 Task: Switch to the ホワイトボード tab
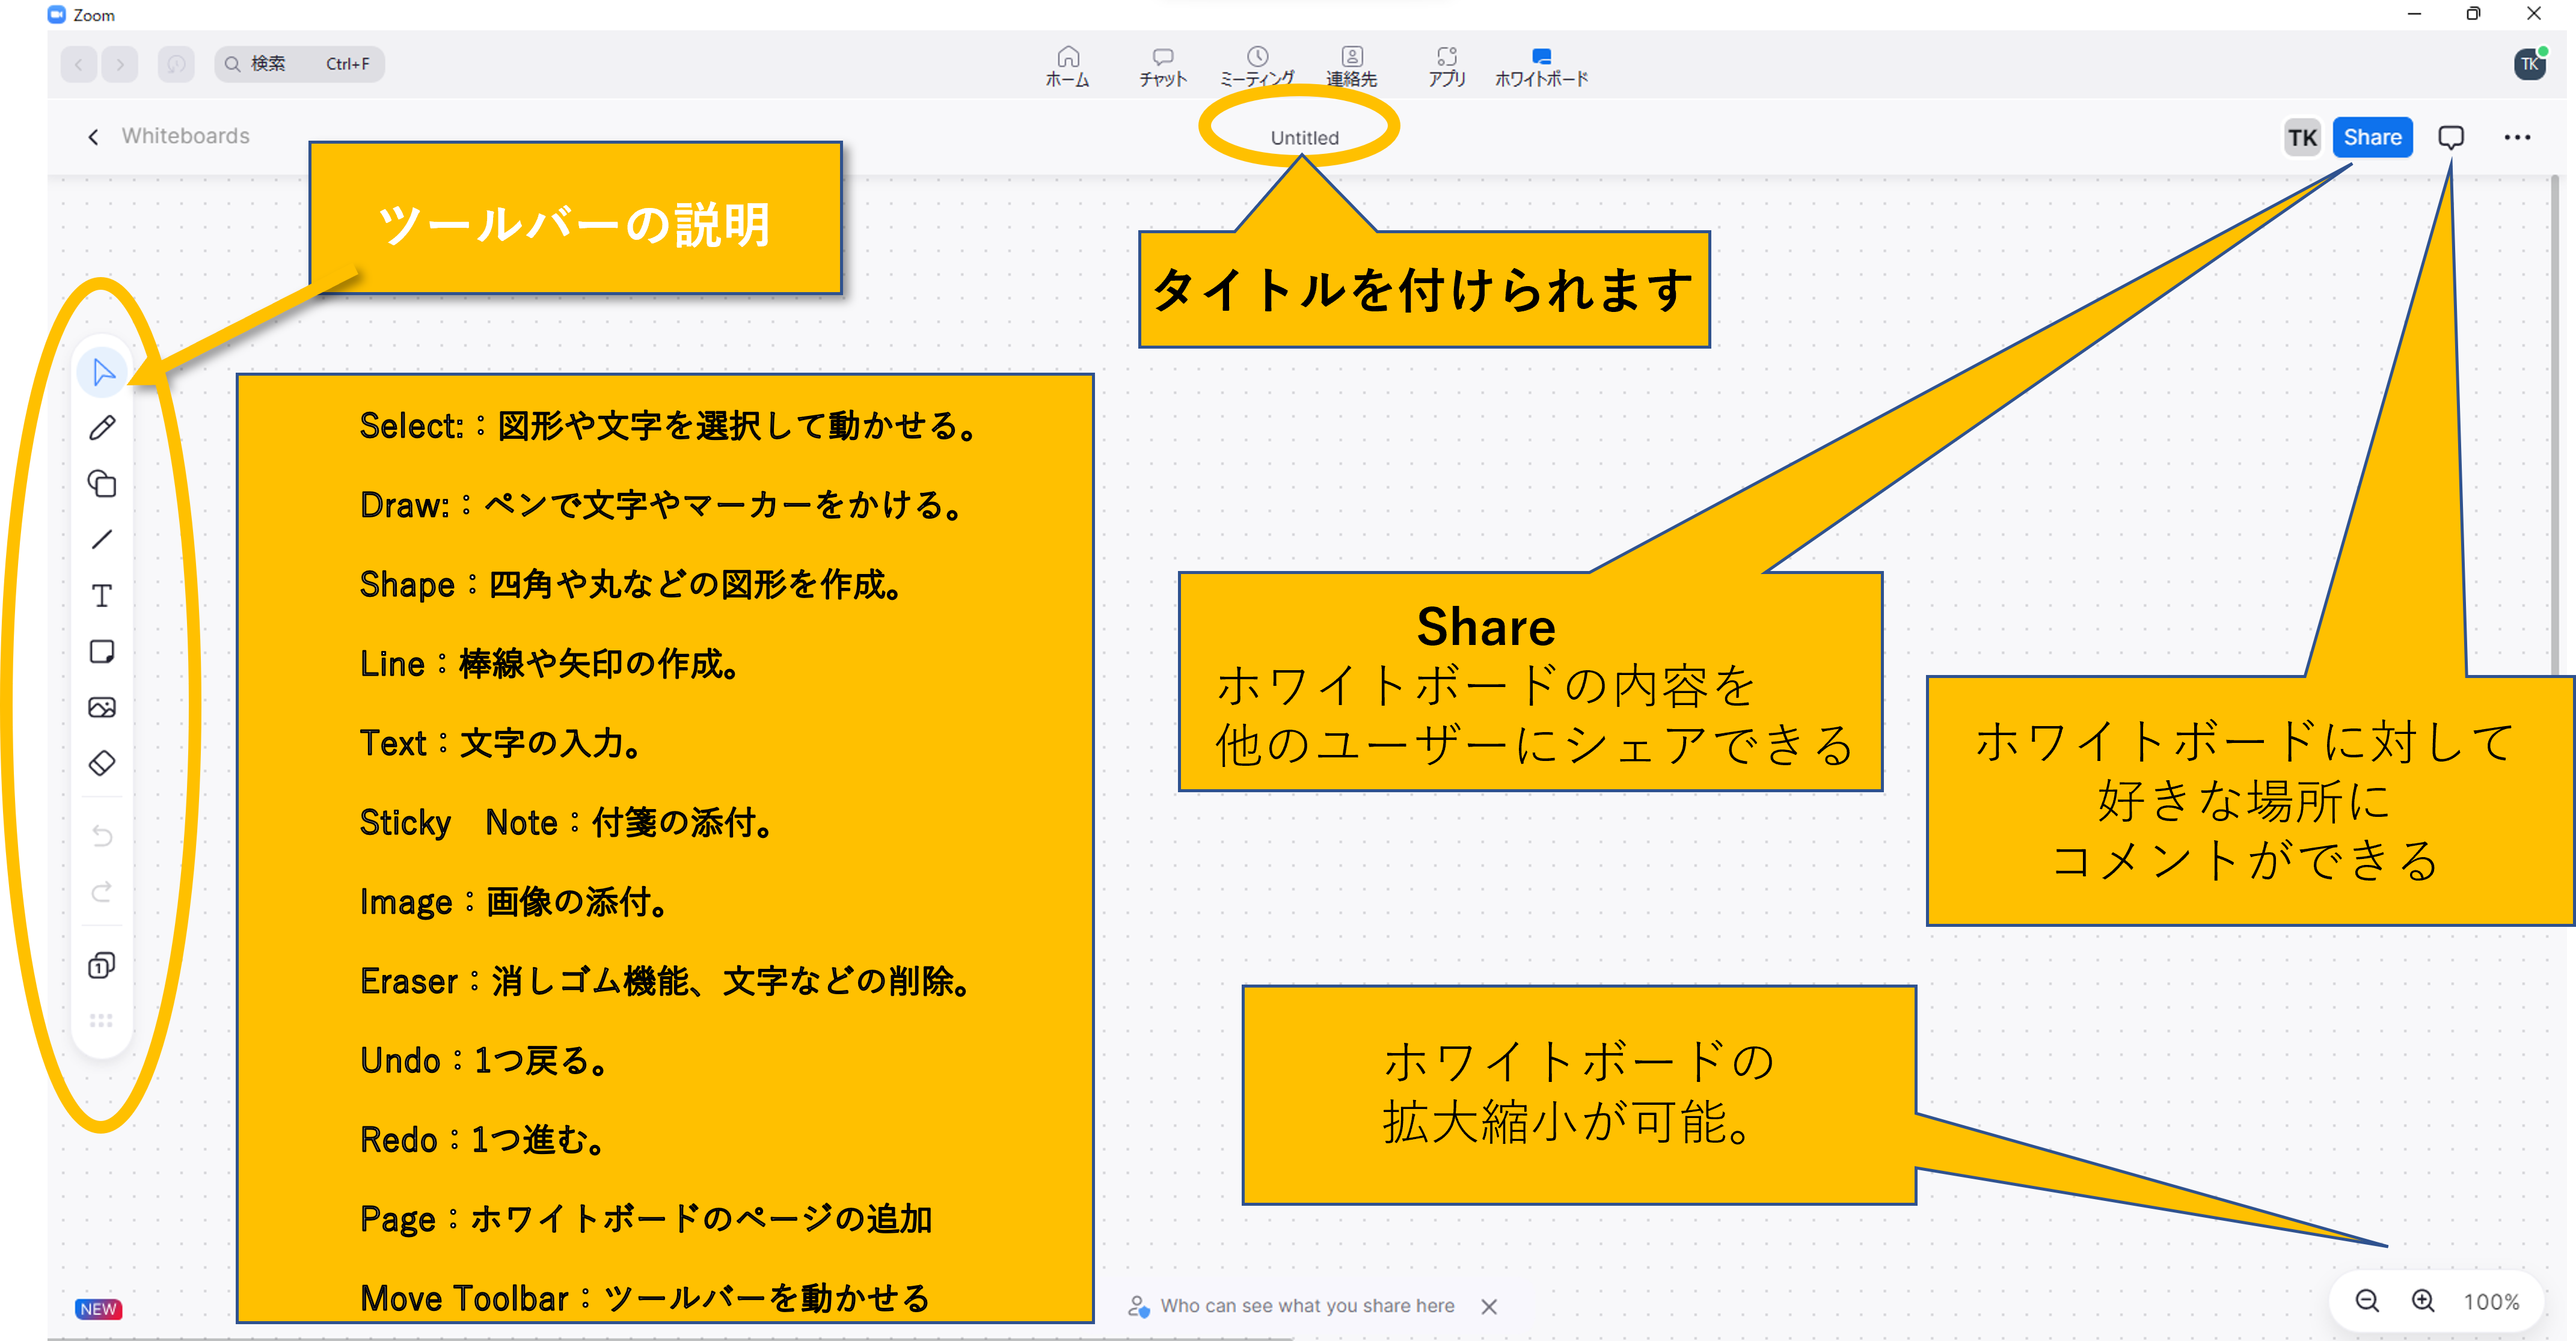[1541, 66]
